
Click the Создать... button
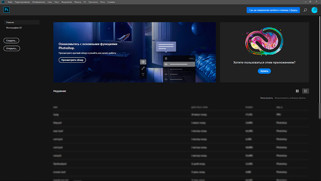(11, 41)
